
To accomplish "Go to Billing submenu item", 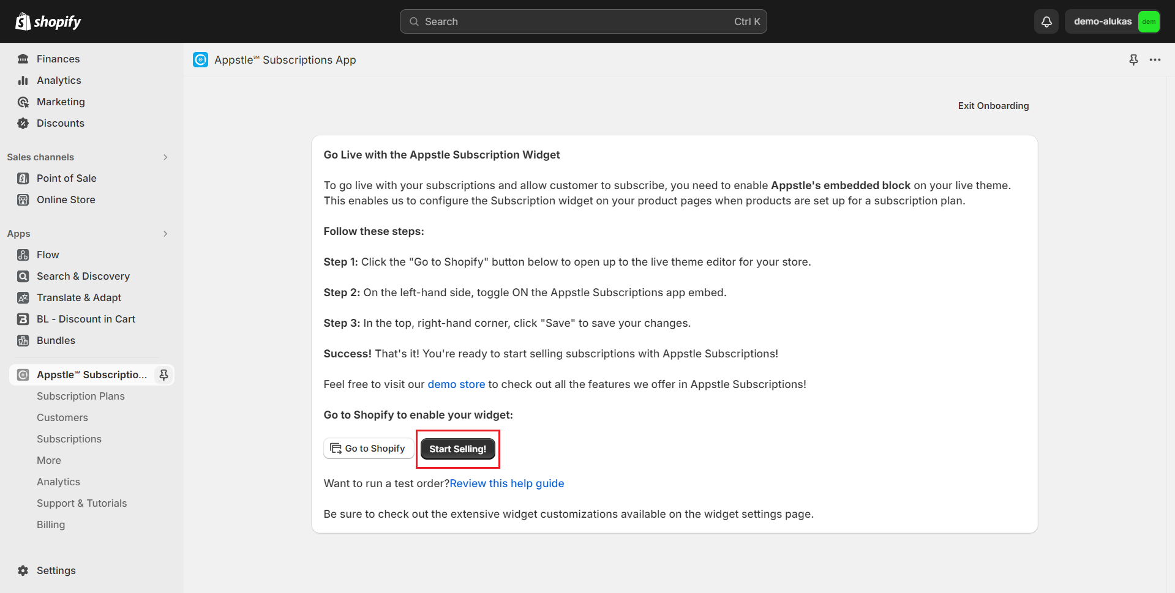I will pos(51,524).
